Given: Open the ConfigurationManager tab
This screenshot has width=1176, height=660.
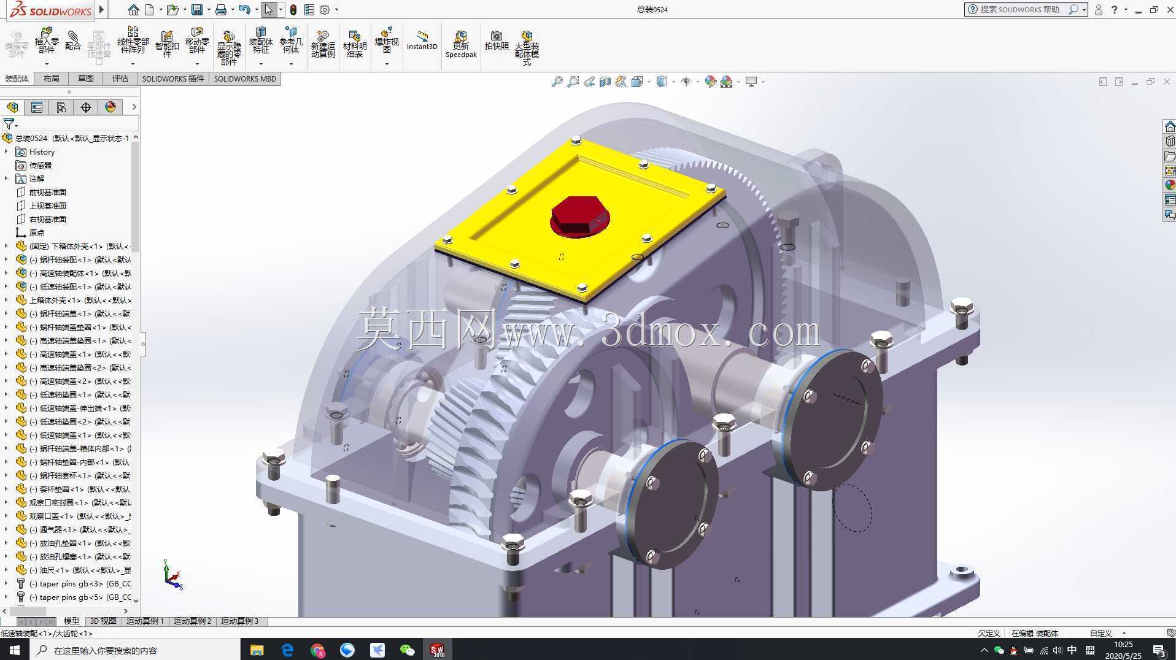Looking at the screenshot, I should (61, 107).
